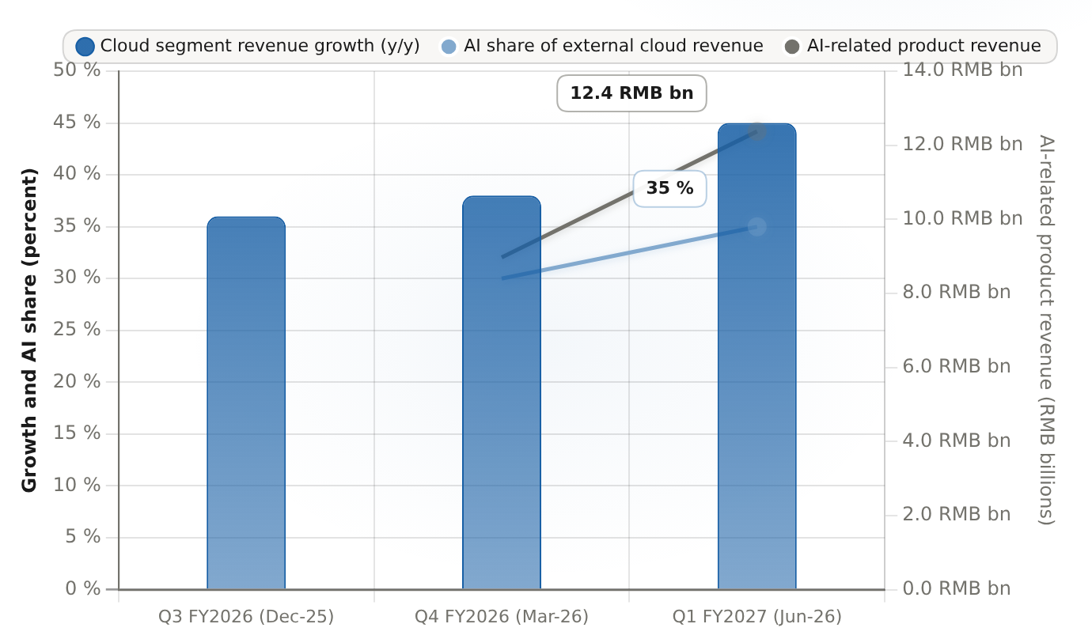1092x639 pixels.
Task: Click the gray AI-related product revenue legend marker
Action: tap(792, 47)
